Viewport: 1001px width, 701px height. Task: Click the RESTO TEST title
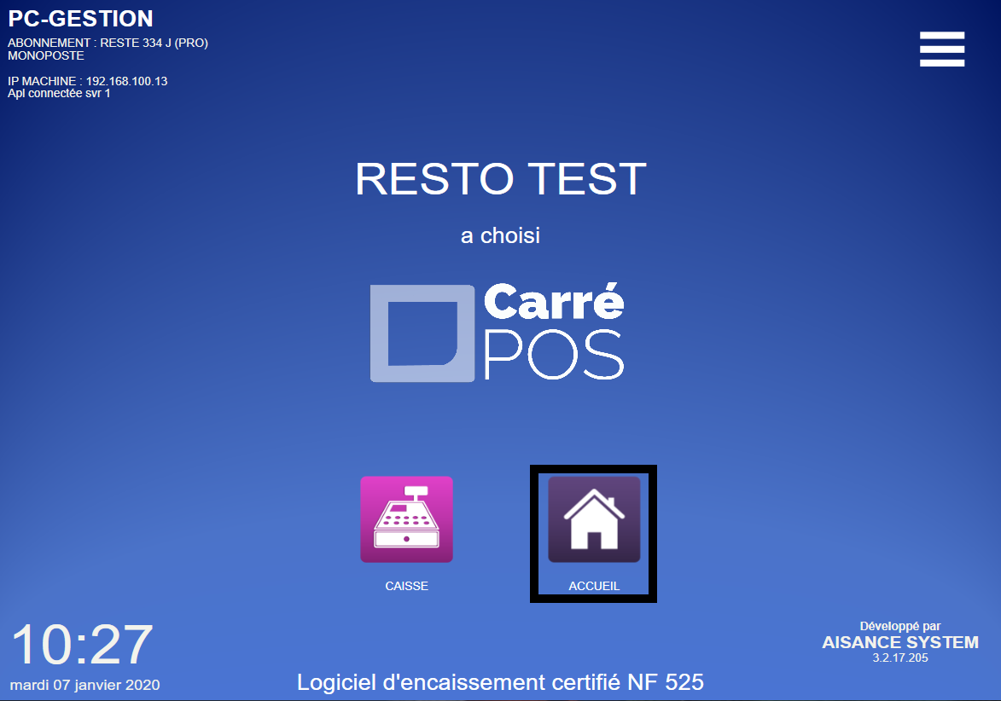point(500,179)
